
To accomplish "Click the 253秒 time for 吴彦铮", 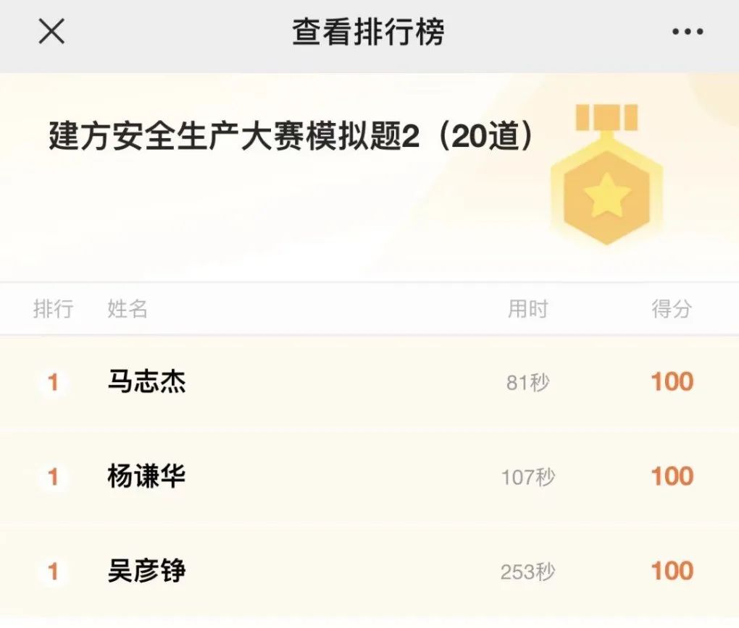I will (x=527, y=572).
